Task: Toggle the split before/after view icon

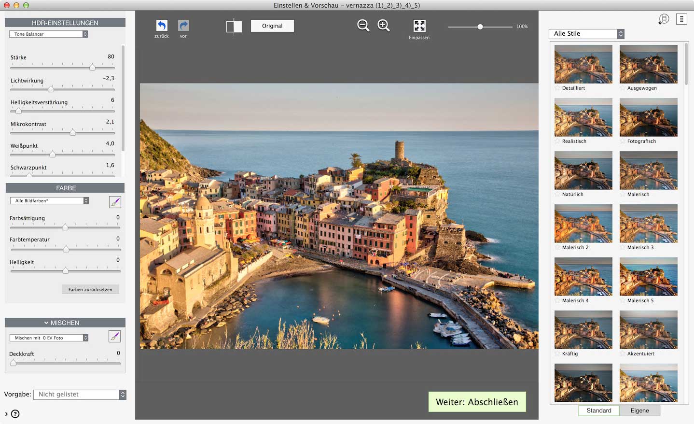Action: pos(234,26)
